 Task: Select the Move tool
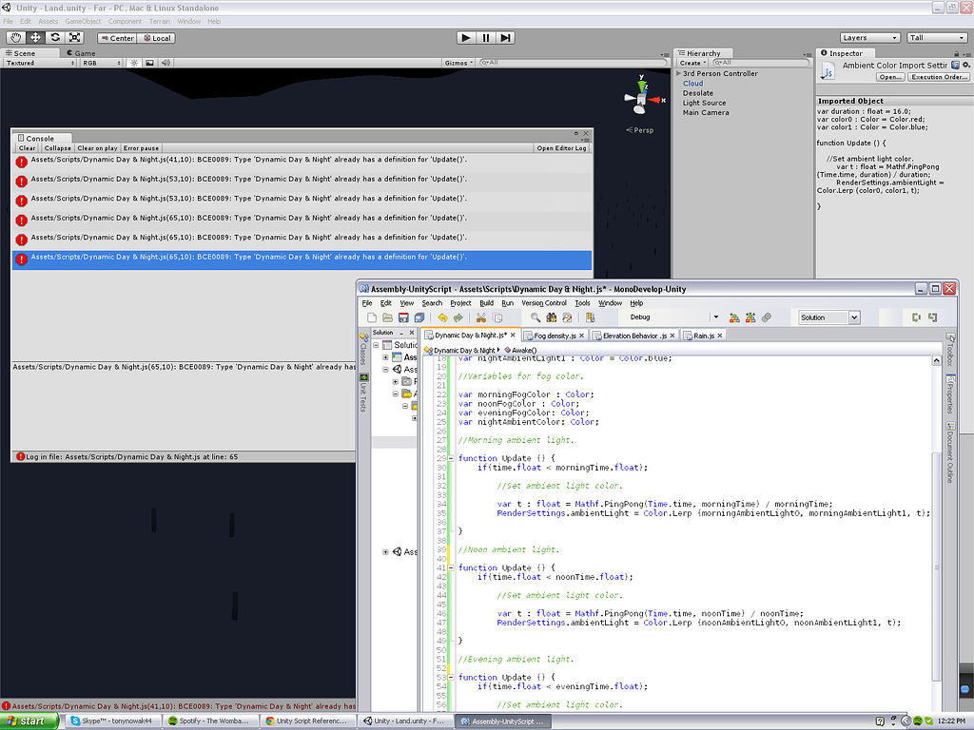pyautogui.click(x=35, y=37)
